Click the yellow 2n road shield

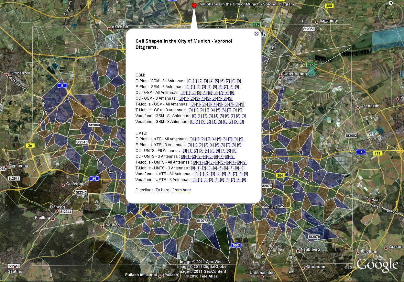(30, 146)
